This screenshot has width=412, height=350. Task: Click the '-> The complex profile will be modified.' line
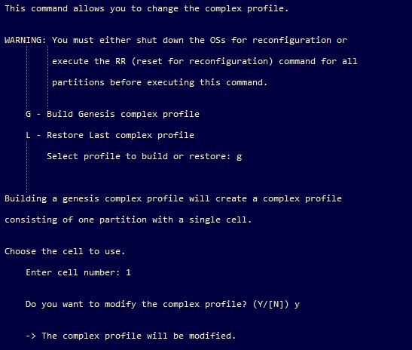pos(130,336)
